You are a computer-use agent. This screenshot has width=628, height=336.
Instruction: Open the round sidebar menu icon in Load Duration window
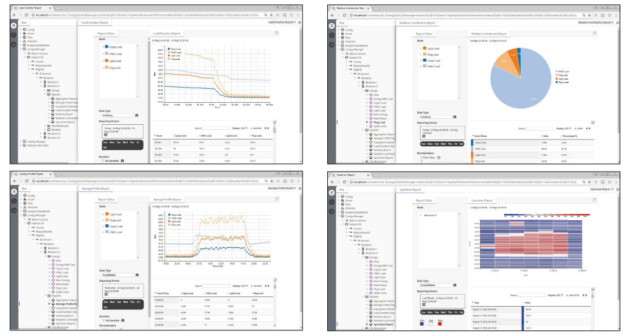(x=13, y=25)
